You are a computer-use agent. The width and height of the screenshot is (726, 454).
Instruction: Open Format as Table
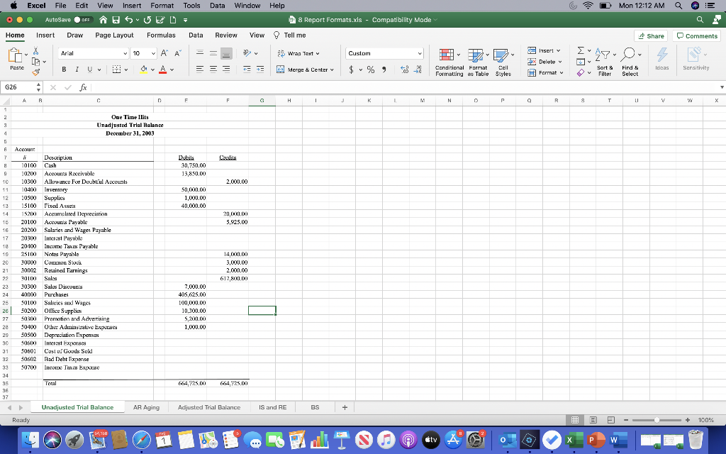coord(478,62)
